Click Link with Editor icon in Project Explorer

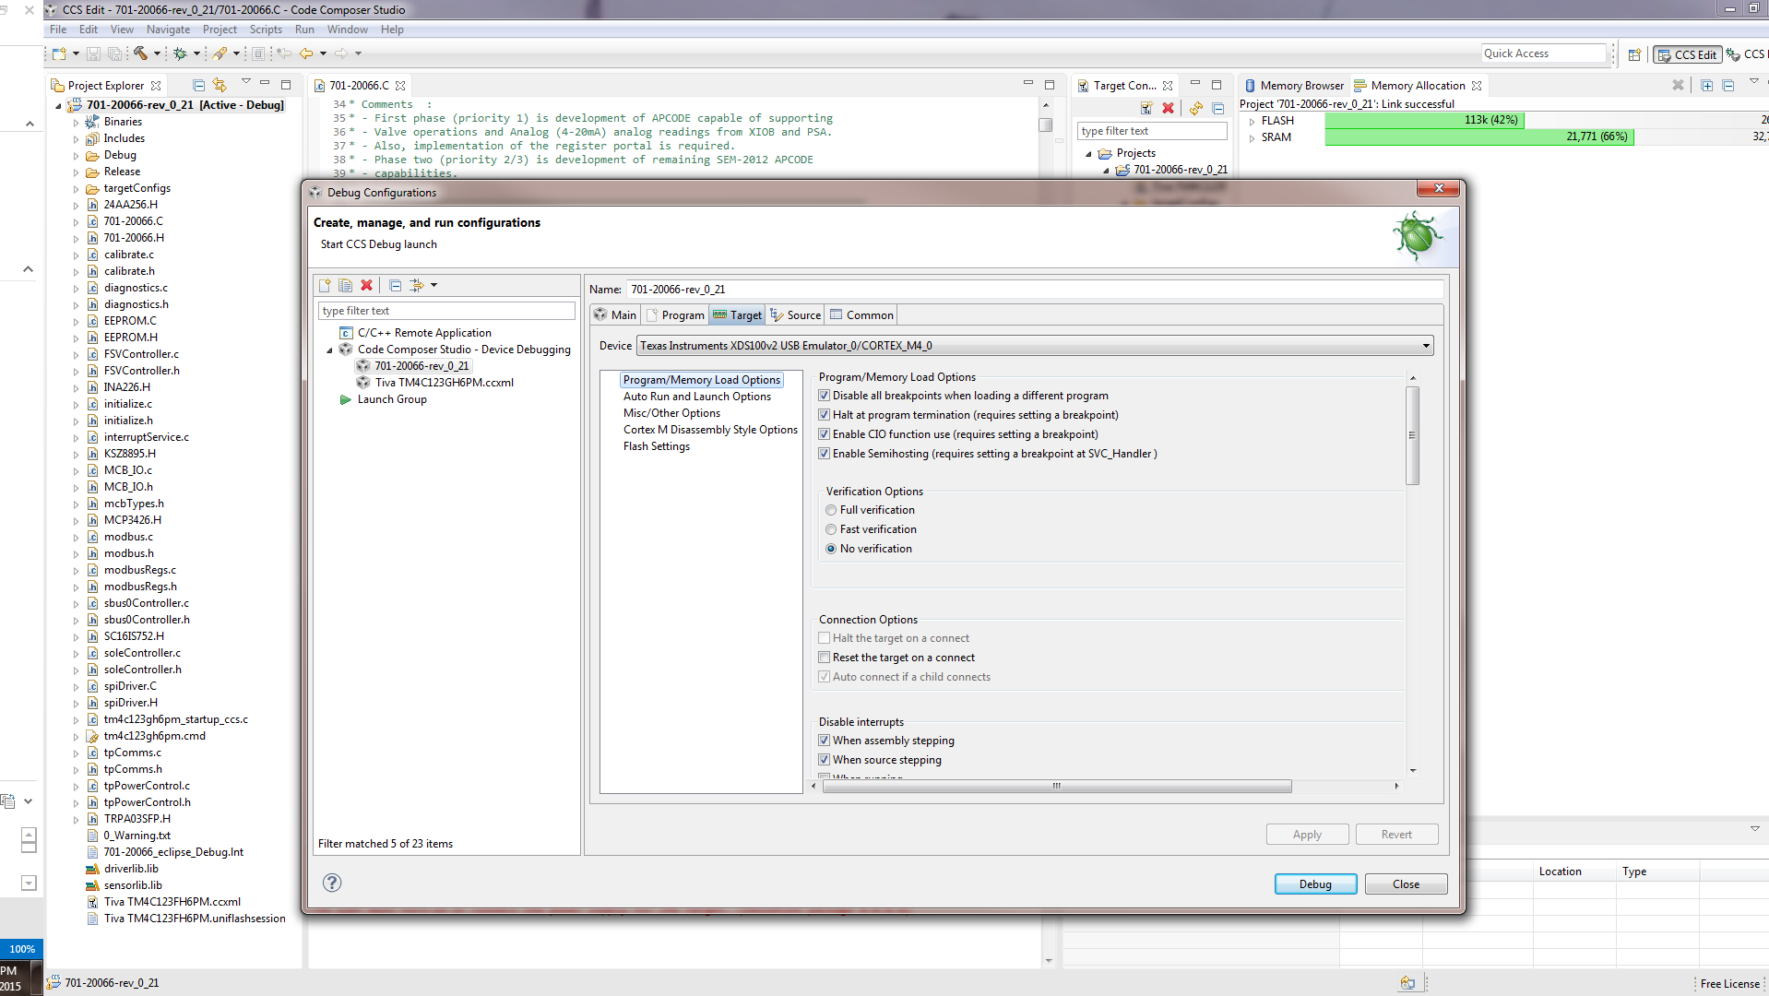click(220, 85)
